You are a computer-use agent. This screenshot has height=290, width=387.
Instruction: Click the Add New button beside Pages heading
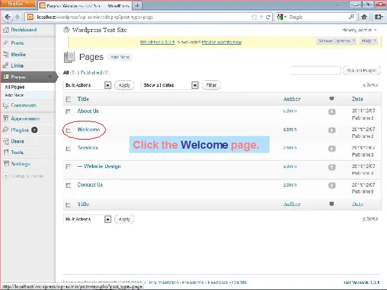(120, 57)
